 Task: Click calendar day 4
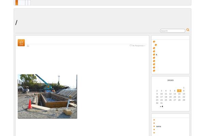pyautogui.click(x=166, y=91)
